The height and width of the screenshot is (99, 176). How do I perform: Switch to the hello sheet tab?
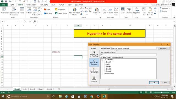coord(25,89)
